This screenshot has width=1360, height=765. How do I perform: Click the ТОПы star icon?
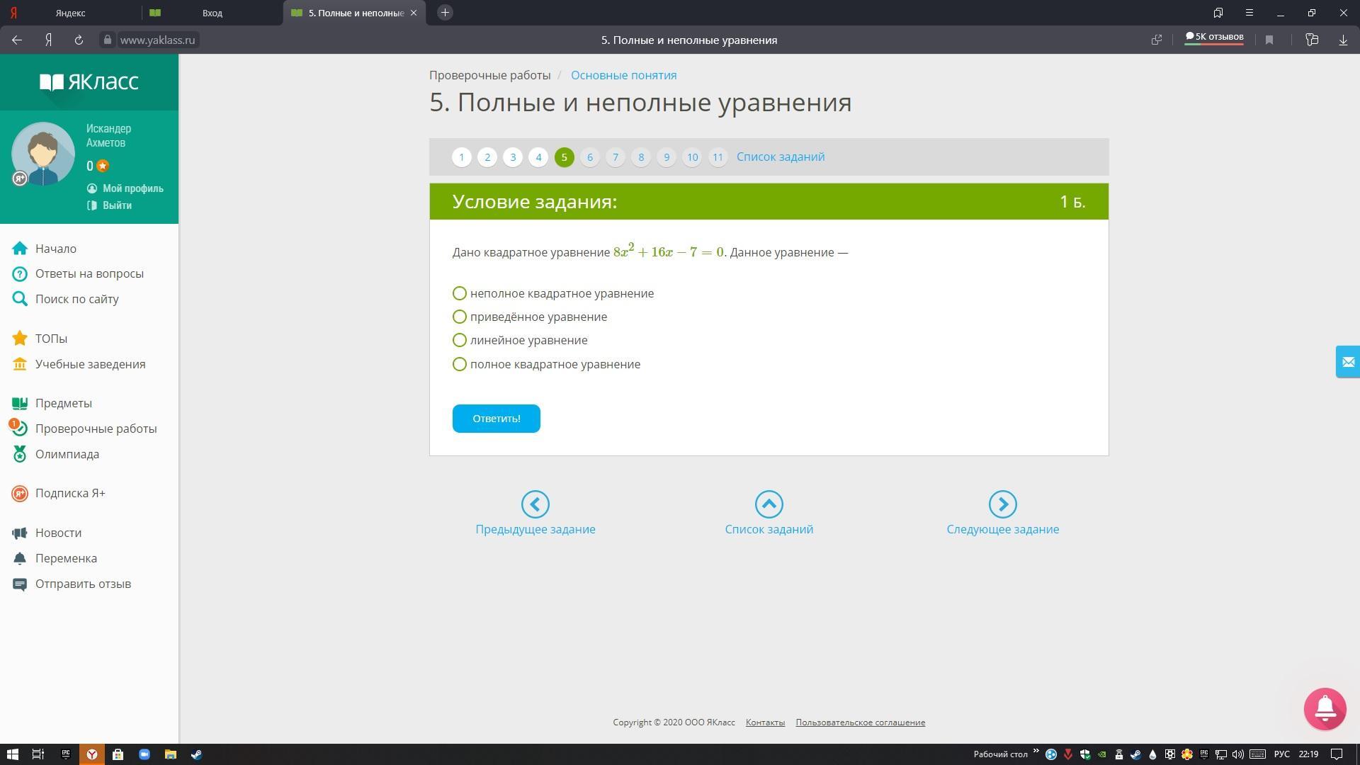tap(20, 339)
